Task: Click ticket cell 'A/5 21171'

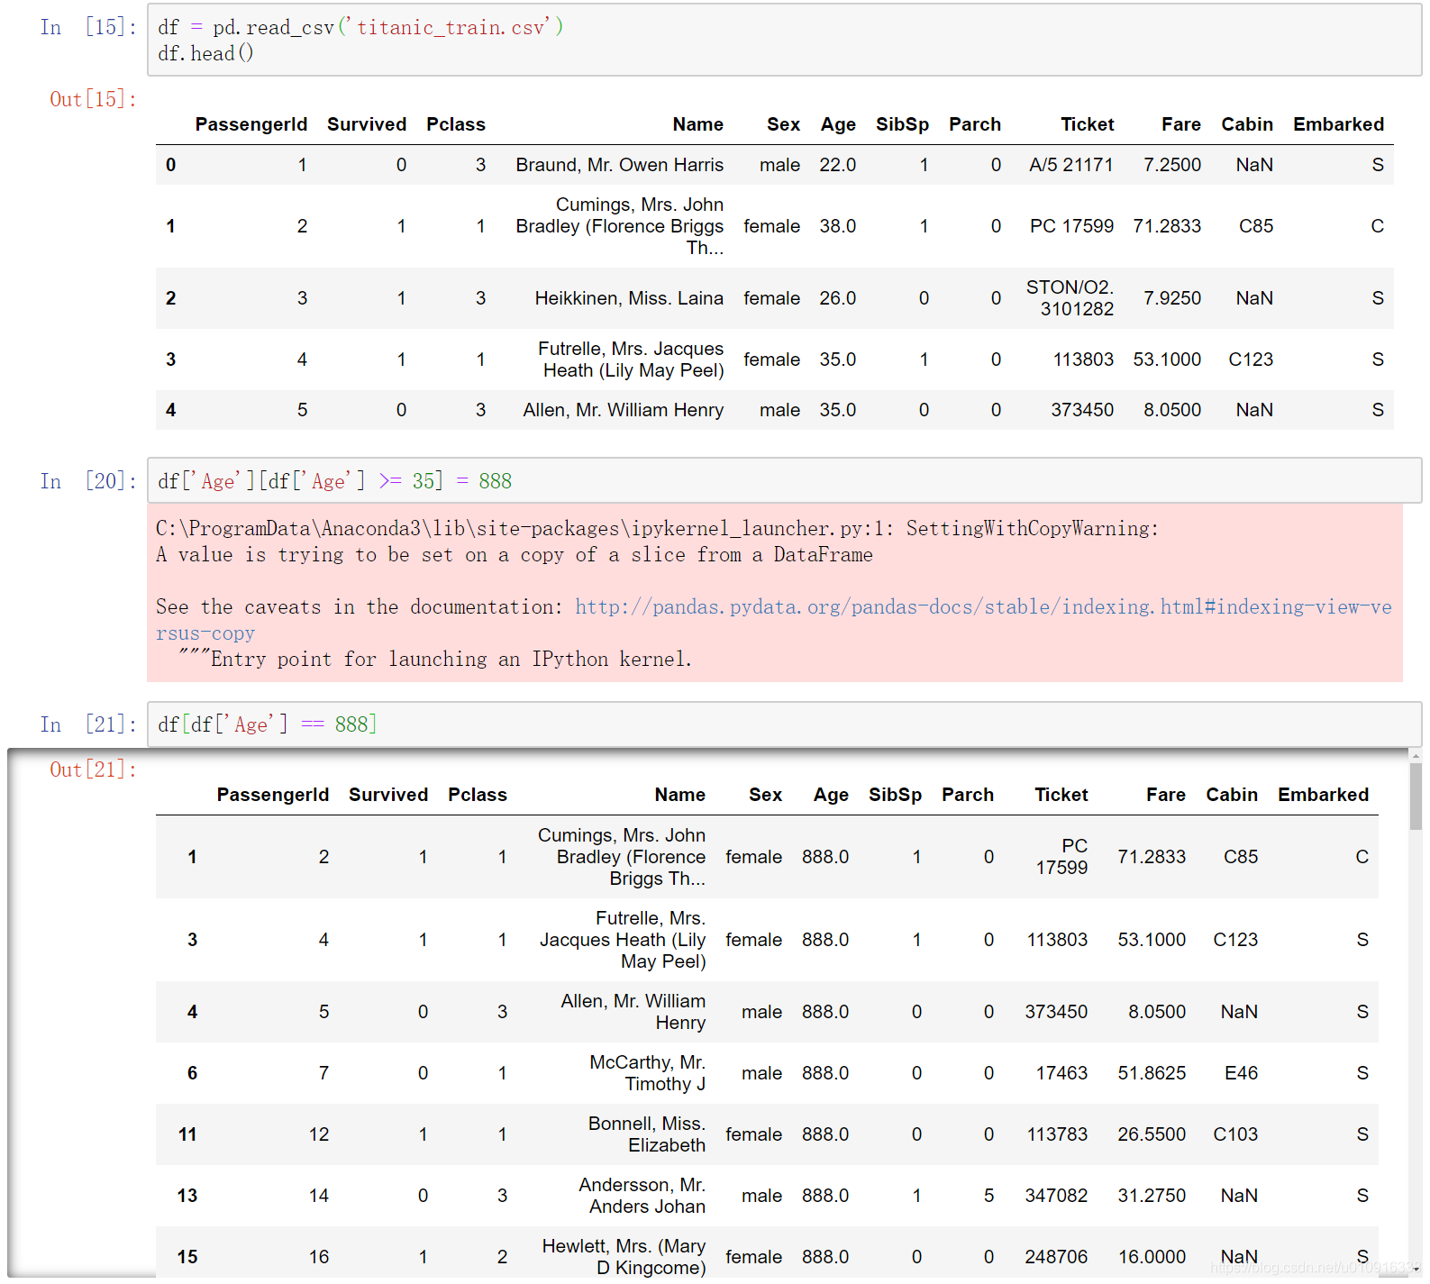Action: coord(1071,165)
